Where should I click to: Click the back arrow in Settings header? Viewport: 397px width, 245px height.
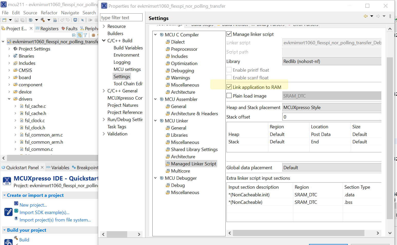(x=366, y=16)
